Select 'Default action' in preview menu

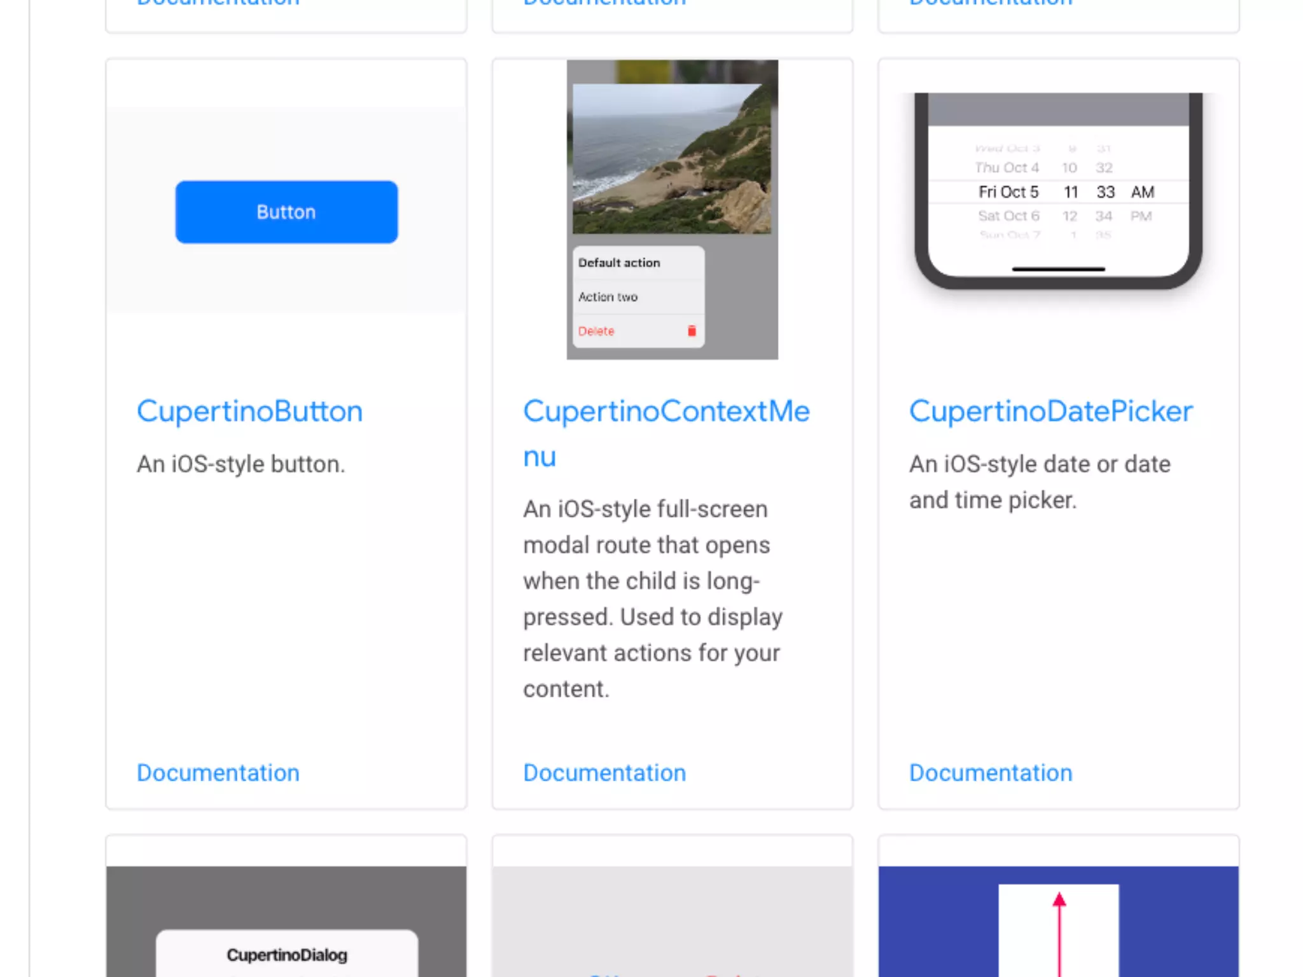[x=619, y=263]
